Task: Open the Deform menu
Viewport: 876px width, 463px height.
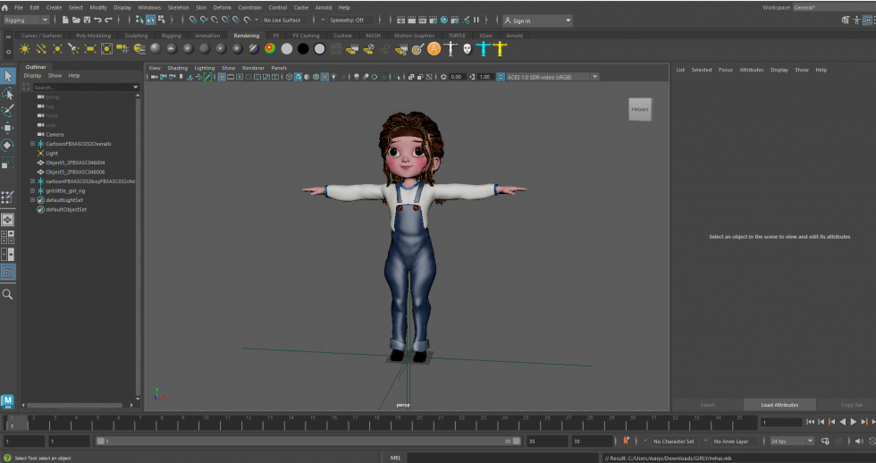Action: [222, 8]
